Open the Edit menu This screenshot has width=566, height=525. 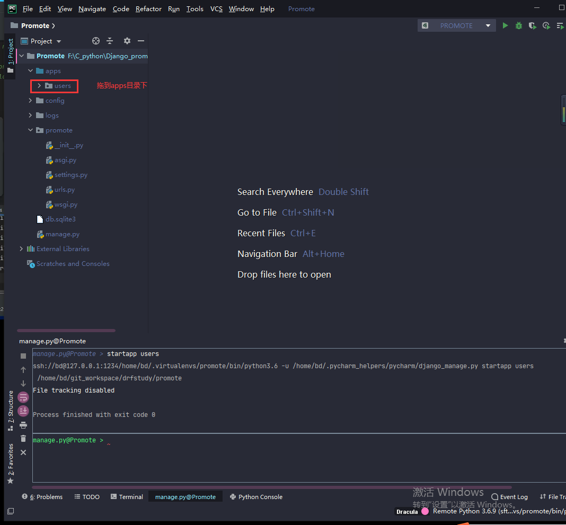pyautogui.click(x=45, y=8)
